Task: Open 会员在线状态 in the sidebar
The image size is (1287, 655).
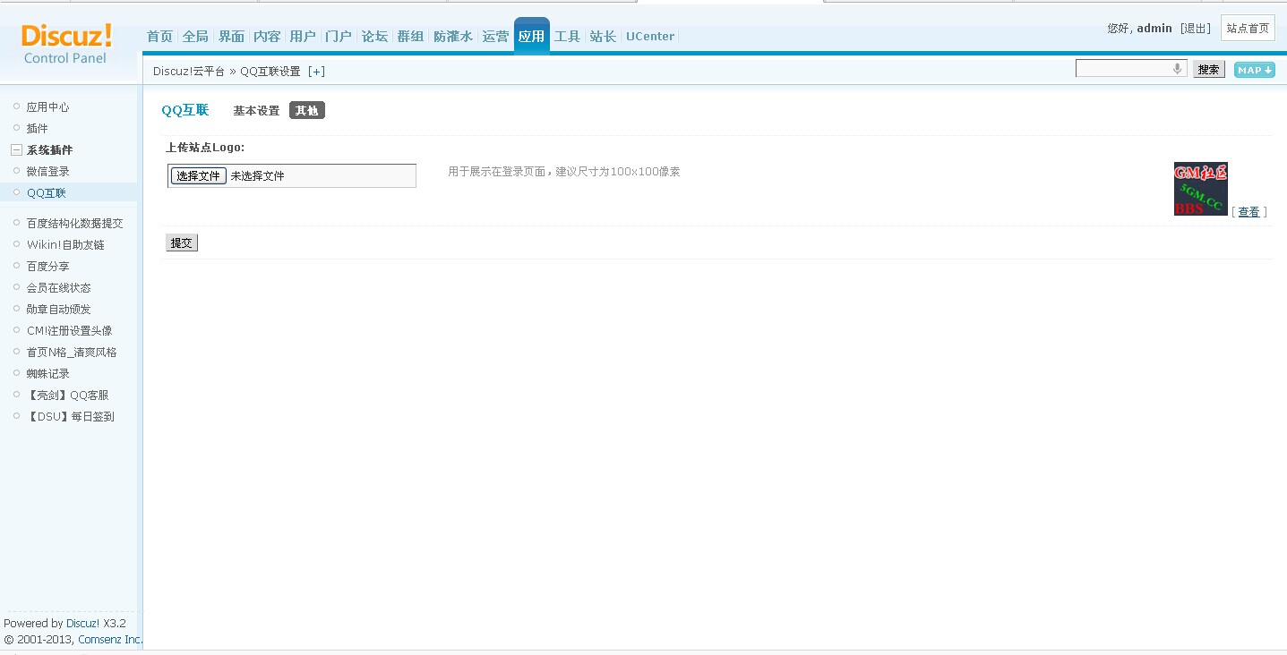Action: click(x=58, y=288)
